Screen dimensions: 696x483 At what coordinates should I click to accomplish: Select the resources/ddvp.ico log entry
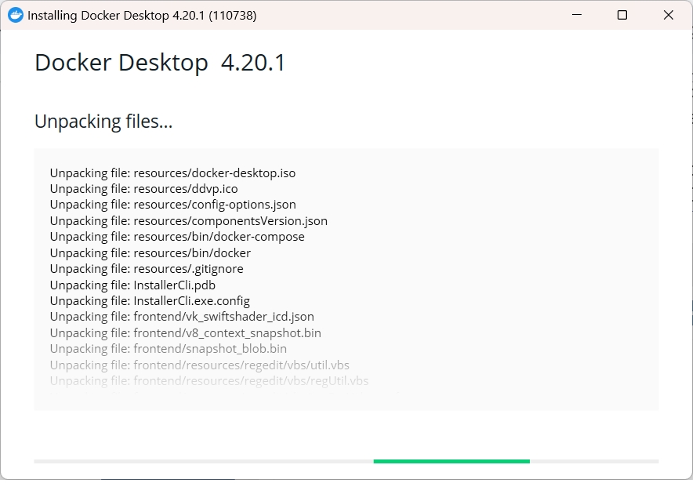pos(143,189)
